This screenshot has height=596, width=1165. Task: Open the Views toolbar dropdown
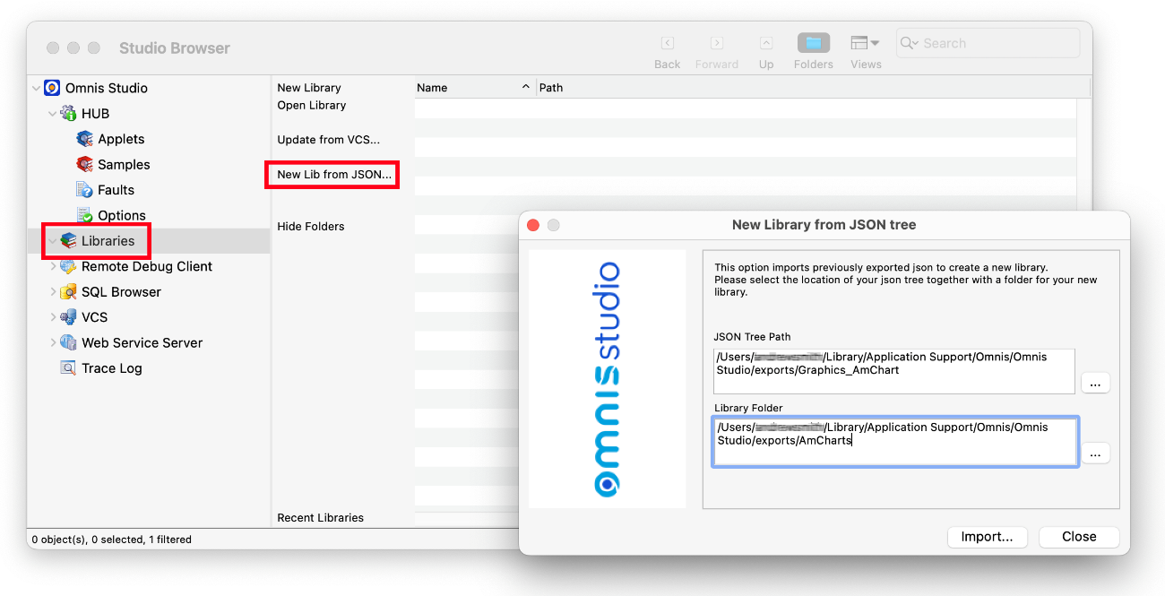point(866,51)
